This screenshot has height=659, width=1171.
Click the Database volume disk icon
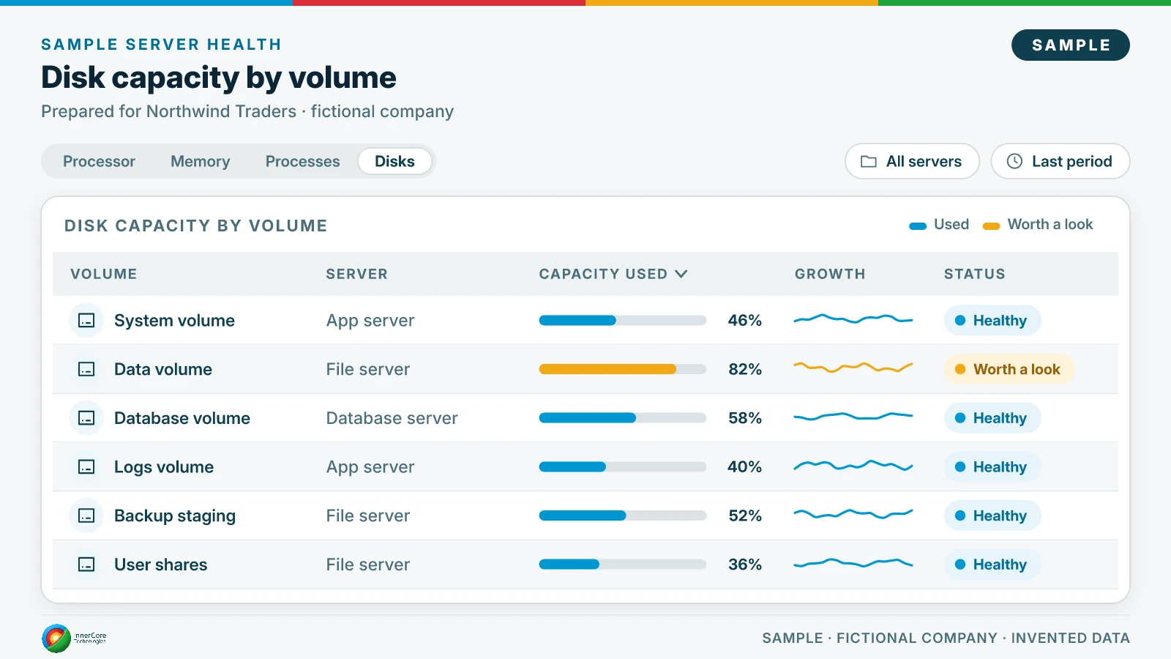pos(86,418)
